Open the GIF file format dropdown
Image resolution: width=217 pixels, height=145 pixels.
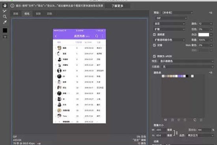(x=171, y=18)
